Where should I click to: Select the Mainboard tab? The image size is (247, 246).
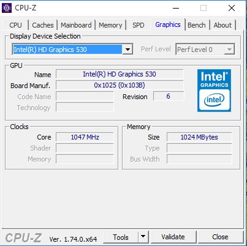point(76,25)
